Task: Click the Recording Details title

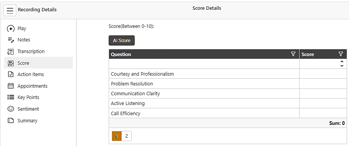Action: pyautogui.click(x=37, y=10)
